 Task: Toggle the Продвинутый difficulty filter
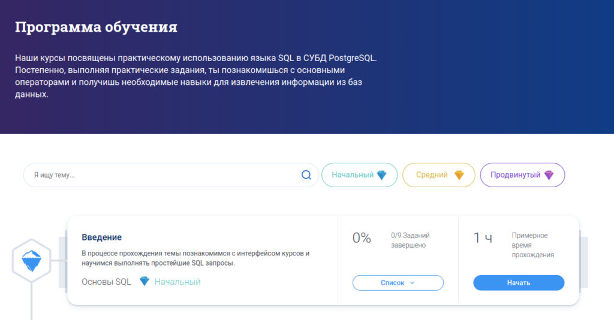[x=522, y=175]
